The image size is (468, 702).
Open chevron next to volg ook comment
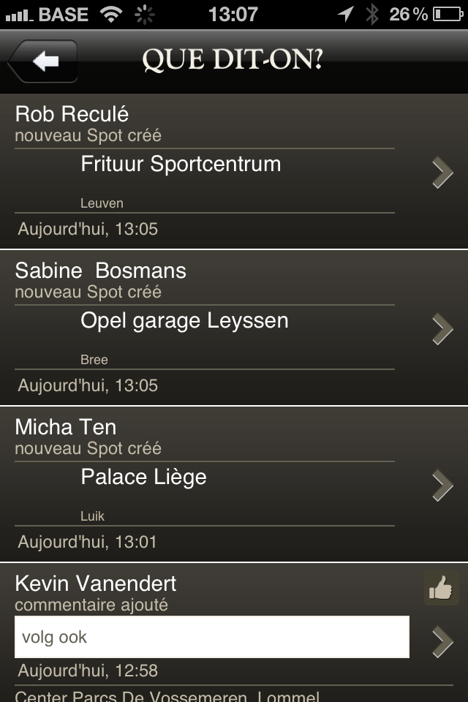point(442,642)
